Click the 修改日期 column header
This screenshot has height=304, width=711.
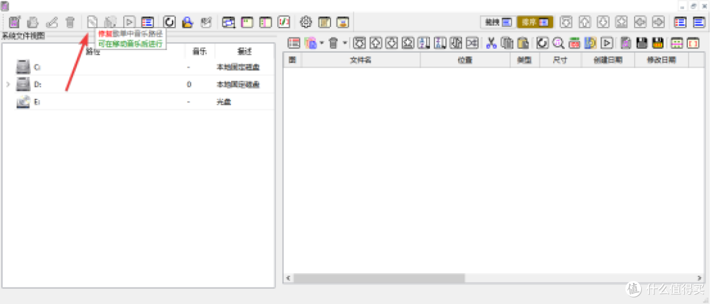[x=662, y=60]
